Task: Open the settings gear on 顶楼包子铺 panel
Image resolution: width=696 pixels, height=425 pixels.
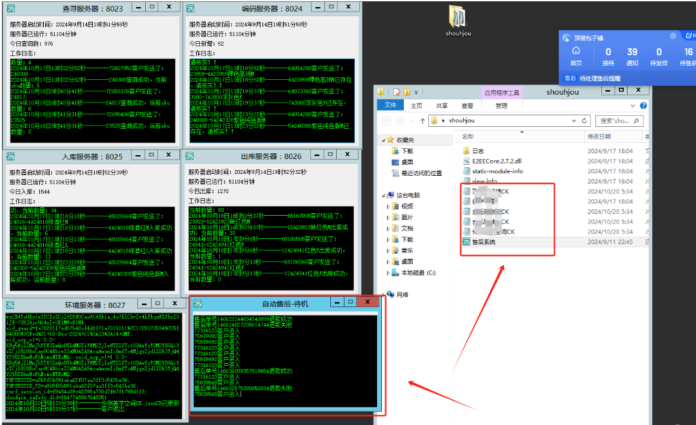Action: tap(673, 35)
